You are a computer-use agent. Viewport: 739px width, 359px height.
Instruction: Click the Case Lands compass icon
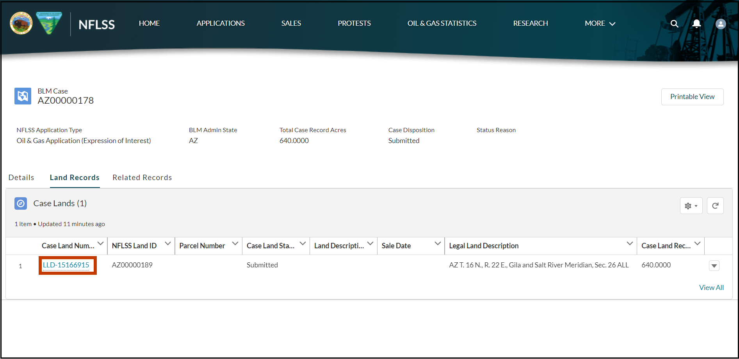click(20, 203)
